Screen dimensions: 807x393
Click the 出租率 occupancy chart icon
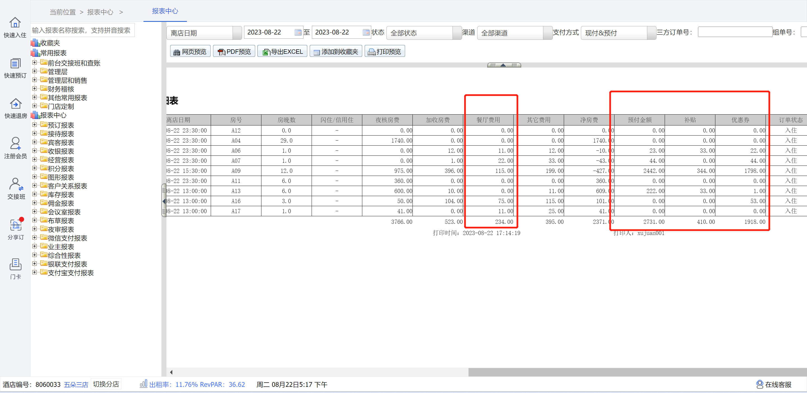point(143,384)
